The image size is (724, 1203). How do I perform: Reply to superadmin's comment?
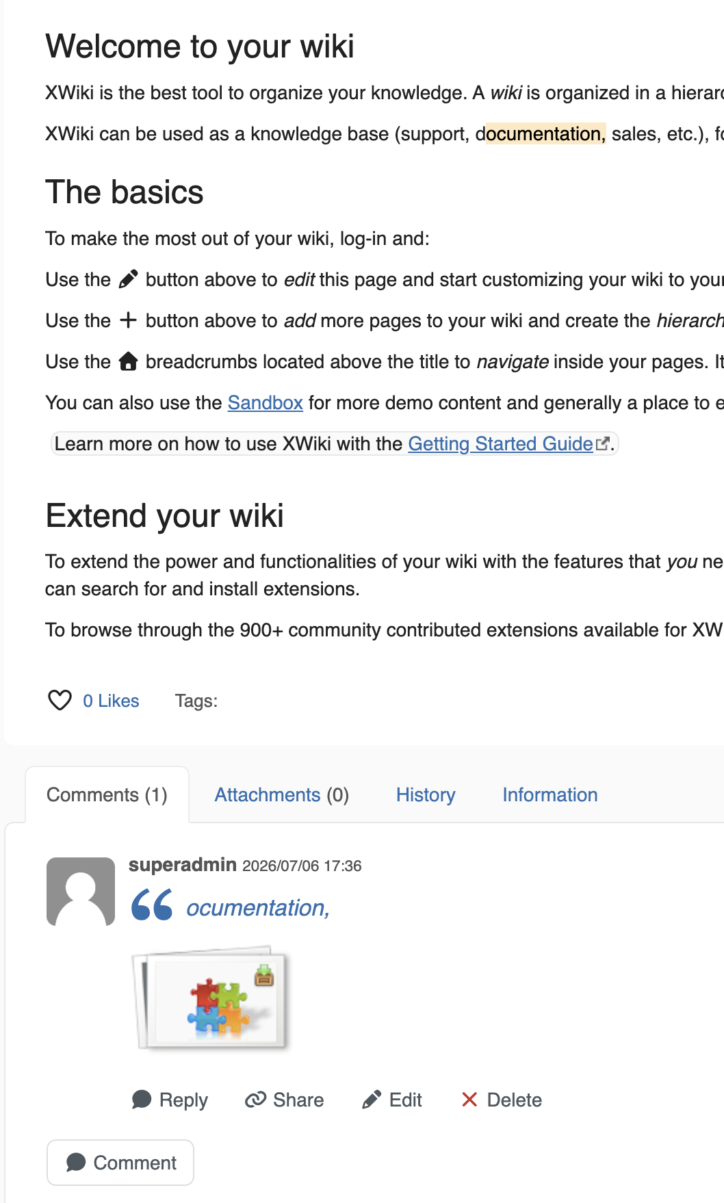tap(170, 1100)
